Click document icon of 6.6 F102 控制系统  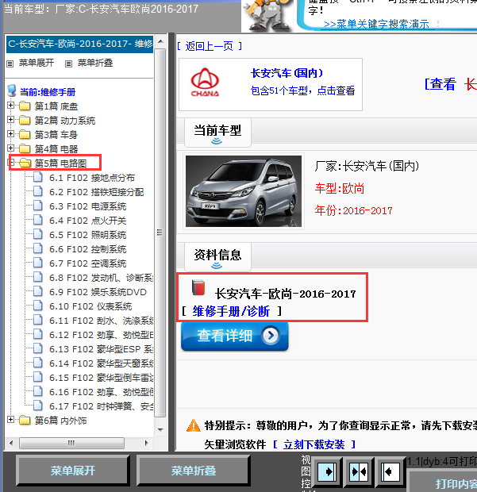point(38,248)
